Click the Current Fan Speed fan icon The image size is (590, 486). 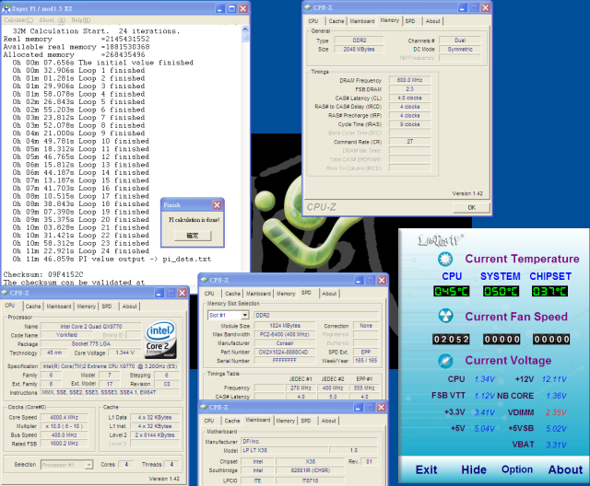(445, 316)
